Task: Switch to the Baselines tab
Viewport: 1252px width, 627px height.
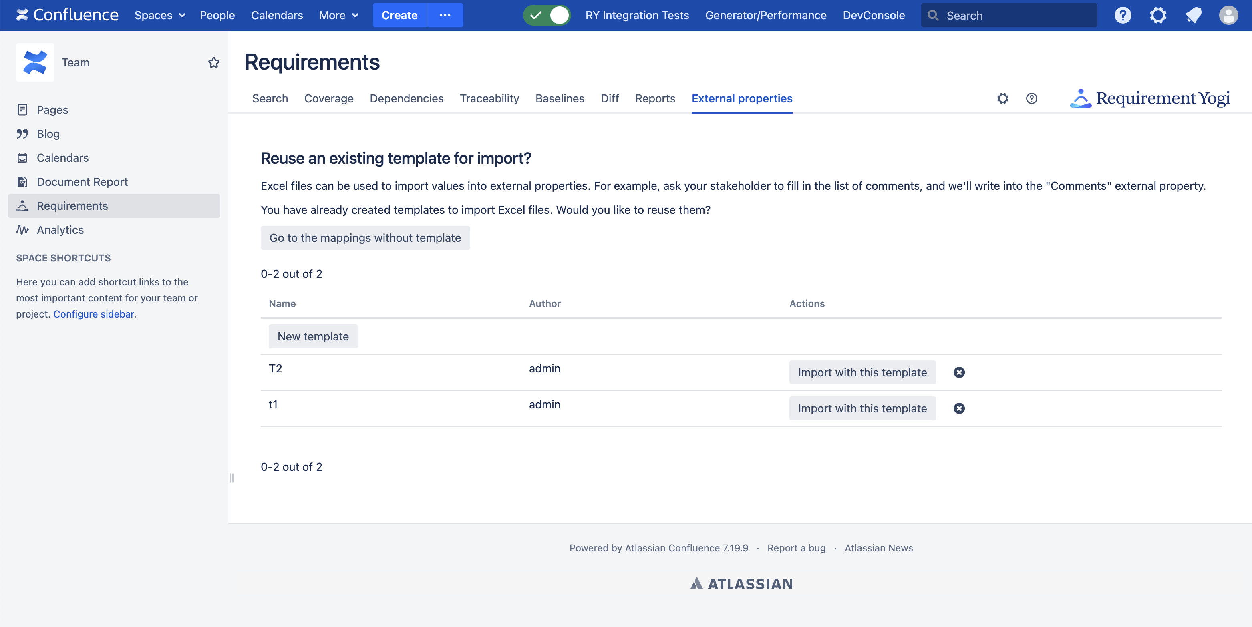Action: [560, 98]
